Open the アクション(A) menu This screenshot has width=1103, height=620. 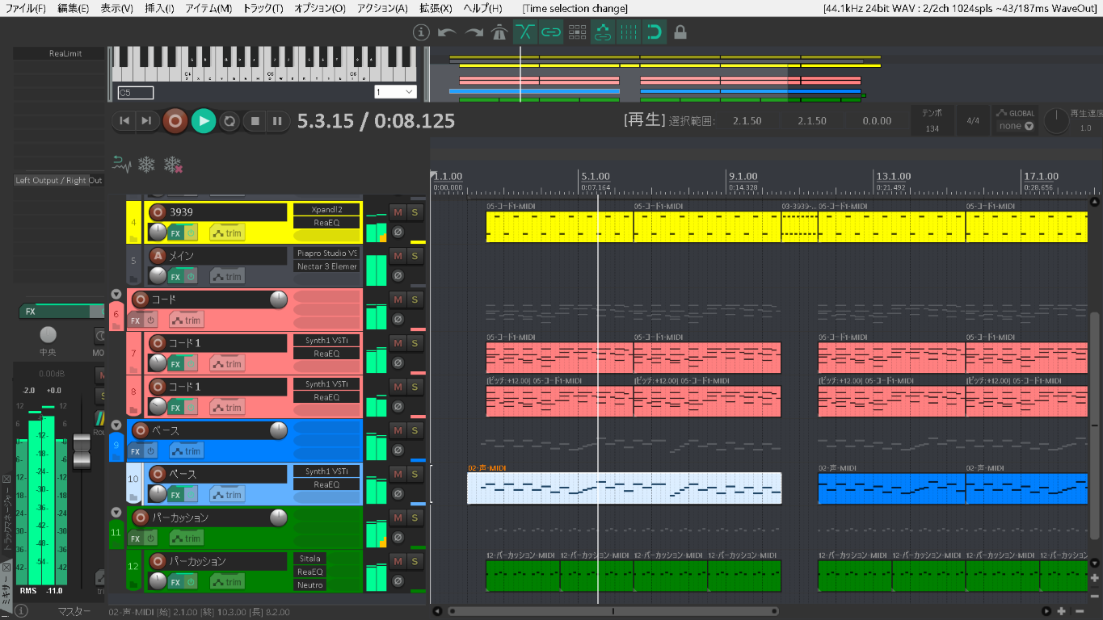382,8
